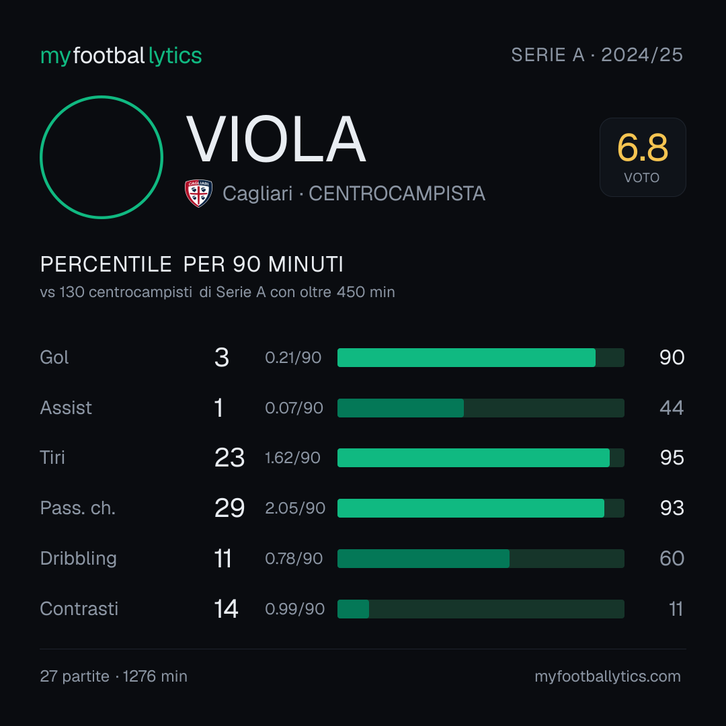The height and width of the screenshot is (726, 726).
Task: Click the Cagliari · CENTROCAMPISTA text
Action: click(x=354, y=194)
